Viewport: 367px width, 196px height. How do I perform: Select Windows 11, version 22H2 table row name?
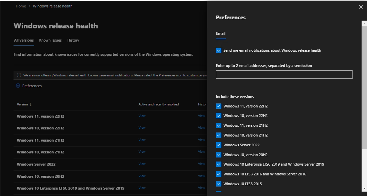coord(41,116)
